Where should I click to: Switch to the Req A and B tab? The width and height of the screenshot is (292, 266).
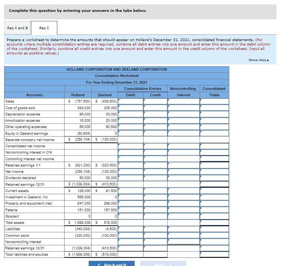pos(17,28)
